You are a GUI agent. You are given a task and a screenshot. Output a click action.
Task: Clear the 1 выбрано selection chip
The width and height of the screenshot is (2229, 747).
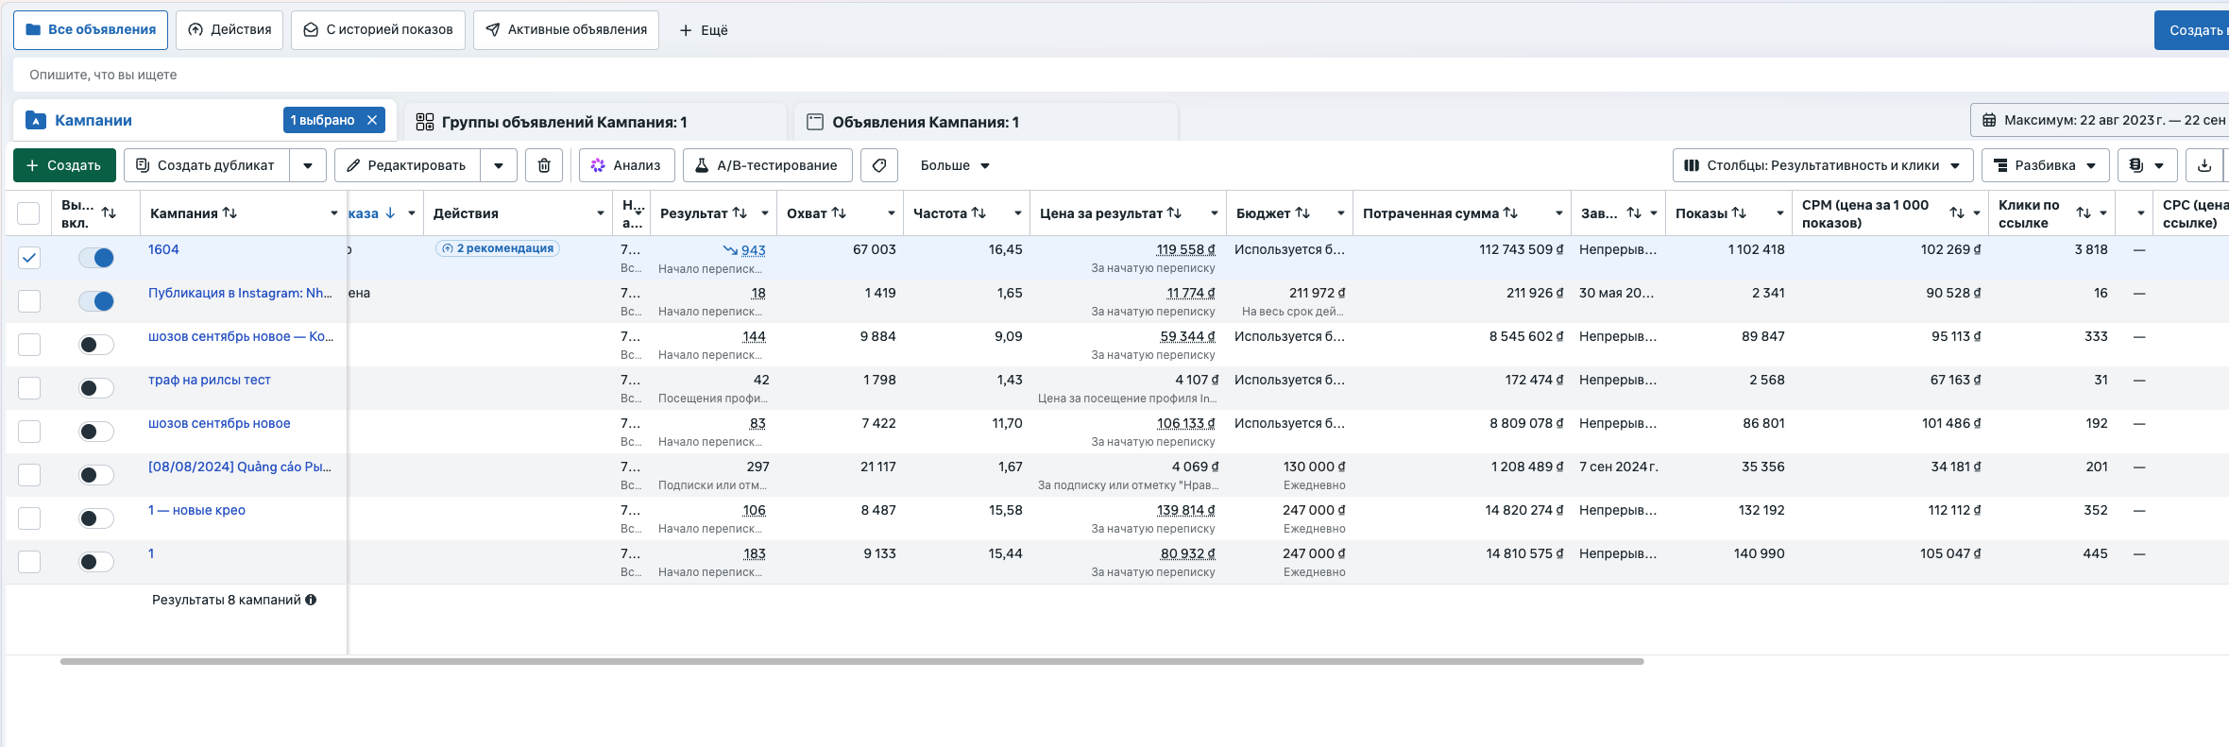[x=372, y=120]
